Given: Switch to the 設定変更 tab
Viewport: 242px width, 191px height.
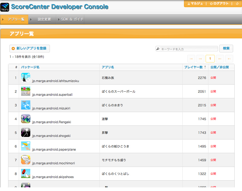Looking at the screenshot, I should pos(44,19).
